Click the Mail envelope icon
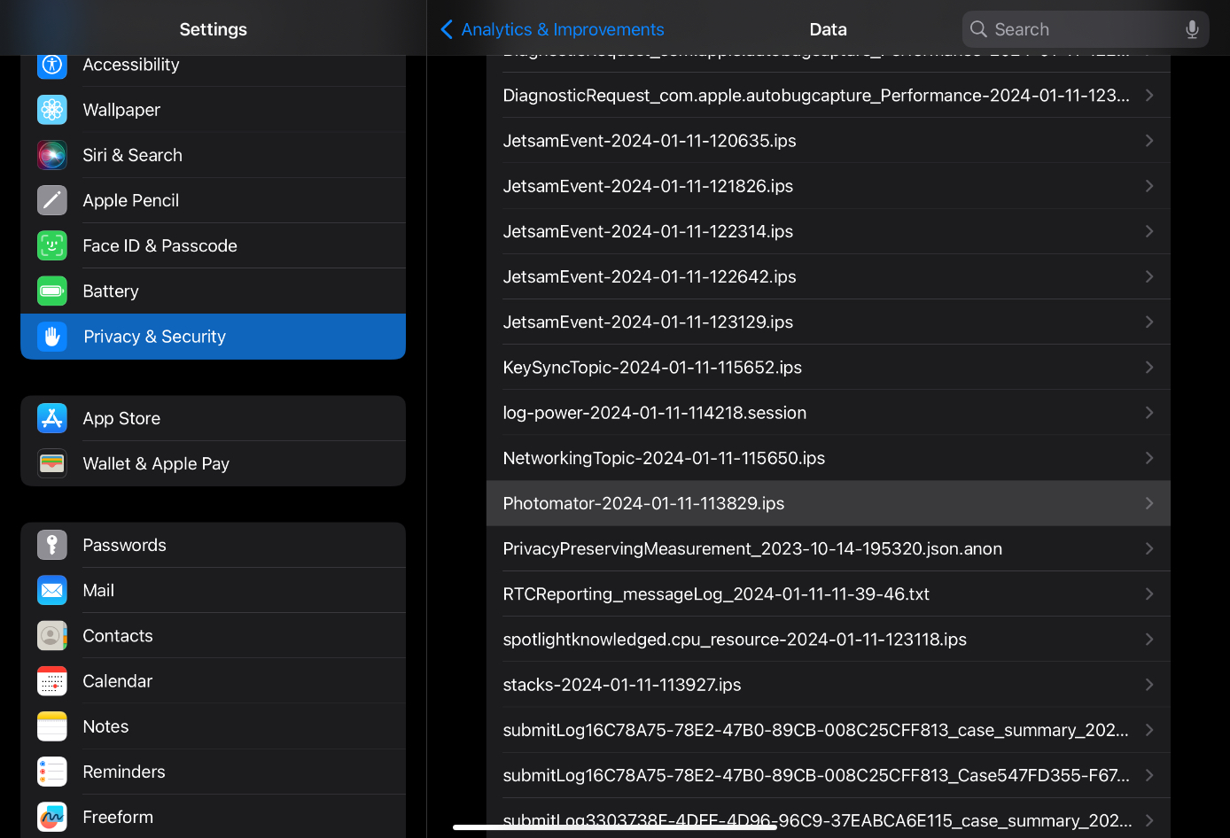The width and height of the screenshot is (1230, 838). pyautogui.click(x=51, y=590)
